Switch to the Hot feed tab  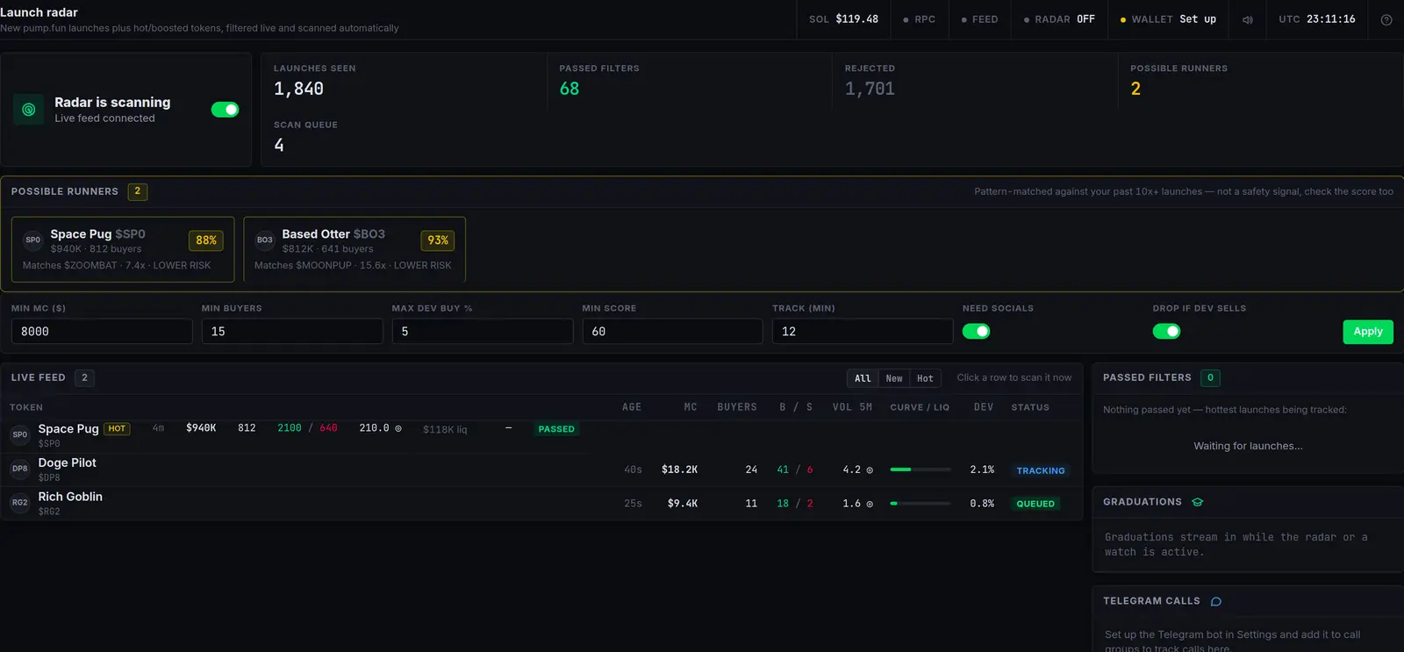click(925, 378)
